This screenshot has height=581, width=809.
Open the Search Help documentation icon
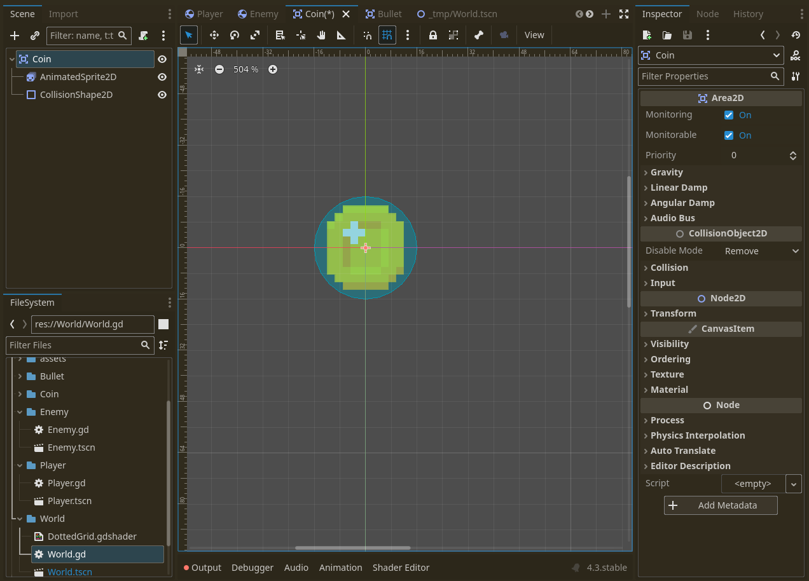click(796, 55)
